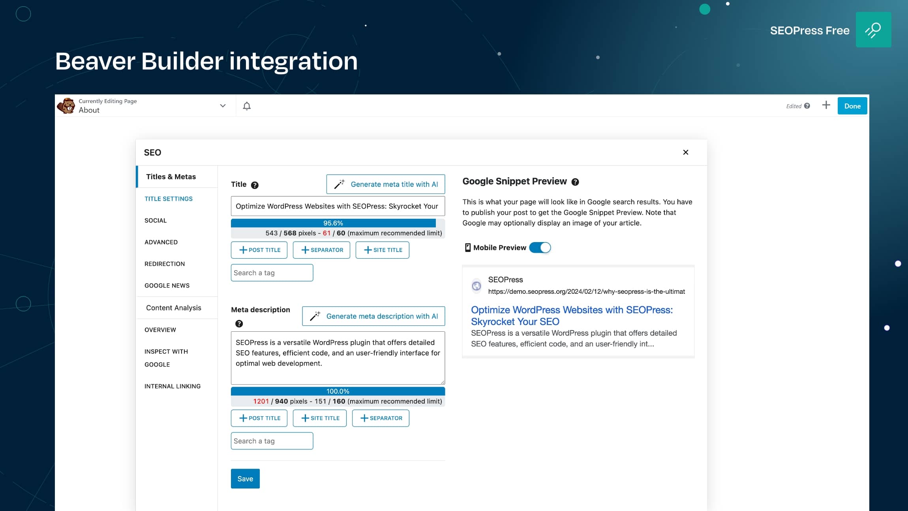Expand the Redirection settings section
The height and width of the screenshot is (511, 908).
point(164,263)
